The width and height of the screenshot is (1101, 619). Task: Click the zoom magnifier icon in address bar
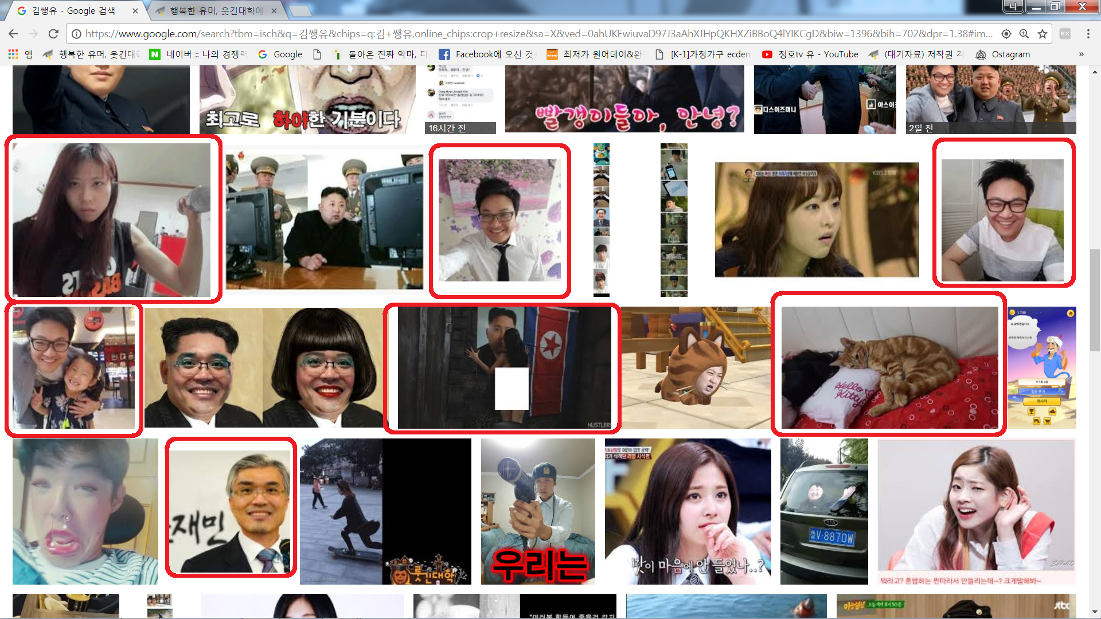tap(1024, 34)
